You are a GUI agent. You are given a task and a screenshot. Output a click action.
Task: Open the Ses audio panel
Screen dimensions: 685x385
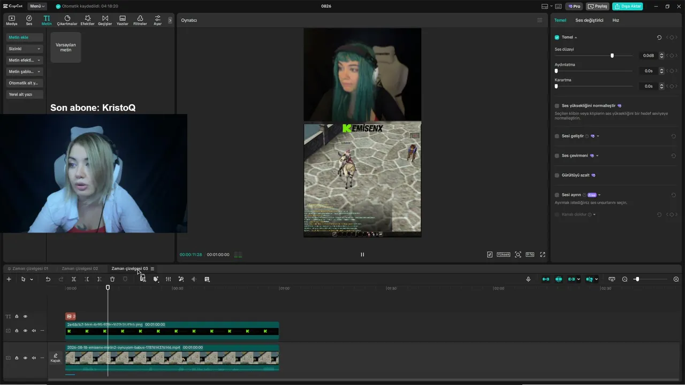pos(29,20)
